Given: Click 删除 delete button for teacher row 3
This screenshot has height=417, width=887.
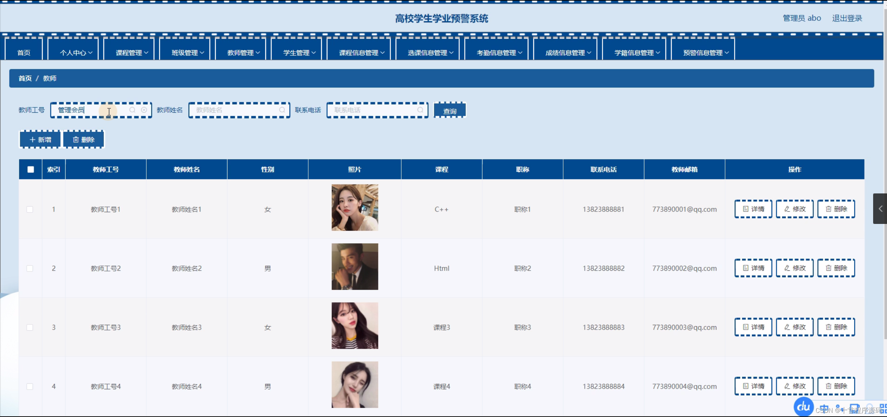Looking at the screenshot, I should 836,327.
